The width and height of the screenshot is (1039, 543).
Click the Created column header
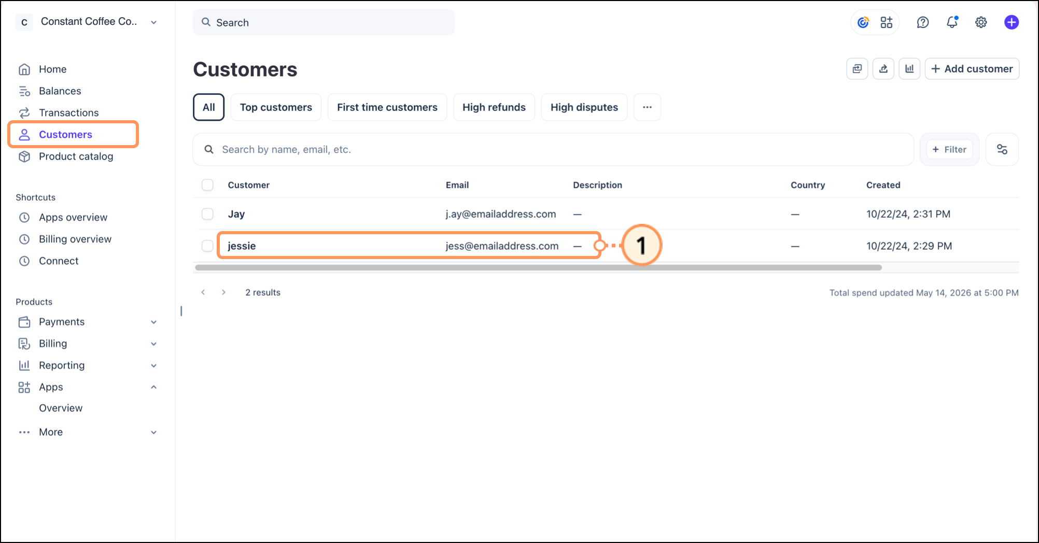coord(883,185)
